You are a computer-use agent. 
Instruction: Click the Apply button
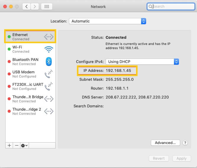click(x=182, y=159)
